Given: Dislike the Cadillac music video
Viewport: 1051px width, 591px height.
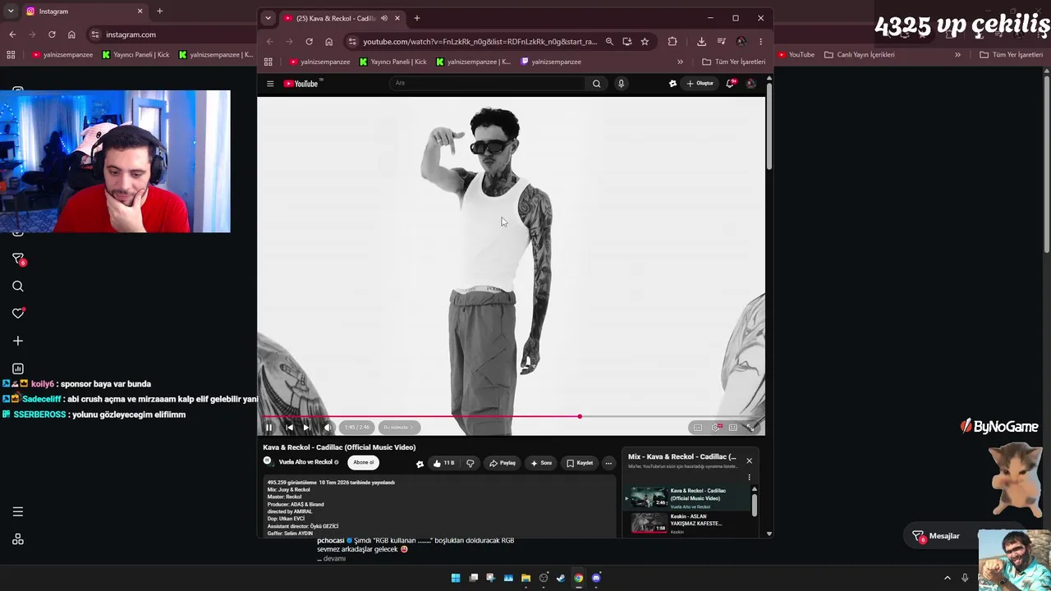Looking at the screenshot, I should tap(470, 463).
